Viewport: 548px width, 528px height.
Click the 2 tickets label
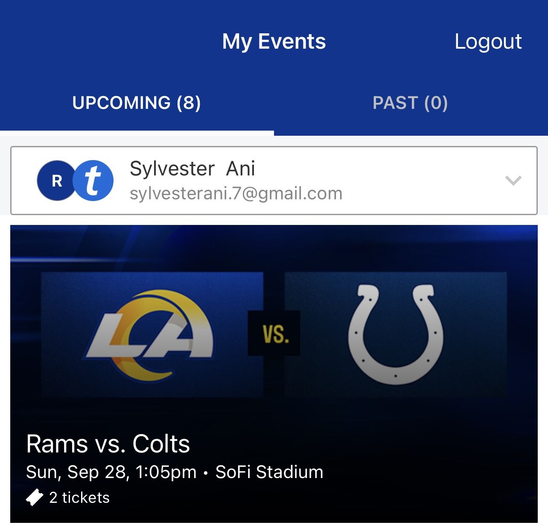(x=79, y=498)
